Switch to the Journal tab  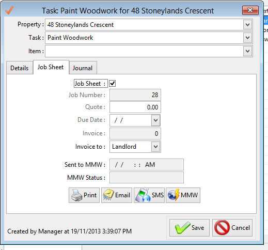pos(83,68)
